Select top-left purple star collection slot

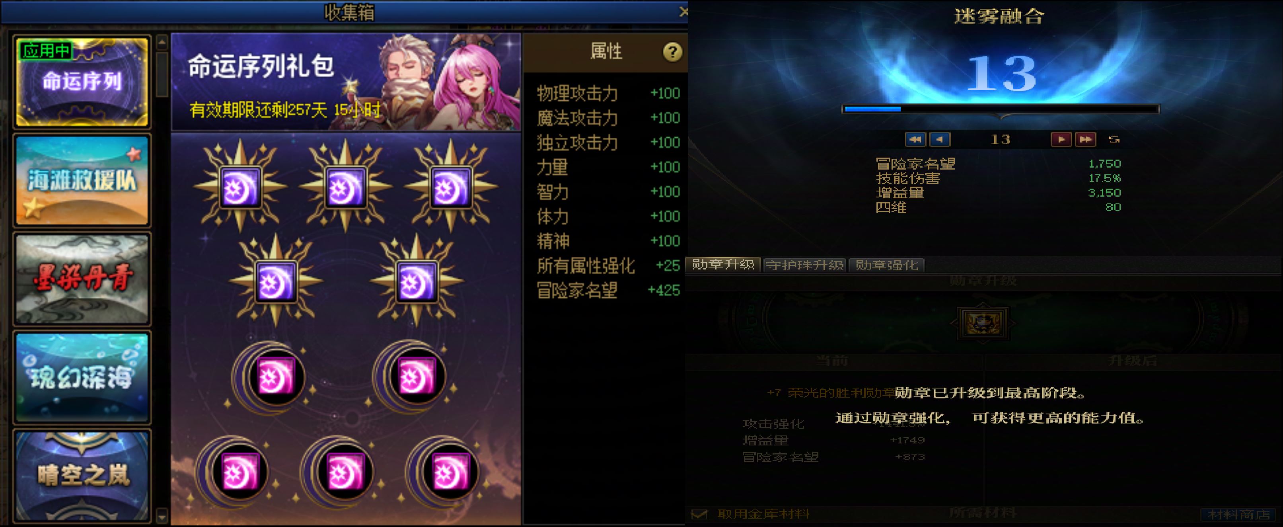click(241, 187)
